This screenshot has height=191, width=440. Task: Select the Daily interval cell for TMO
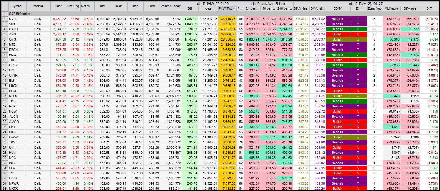(38, 101)
